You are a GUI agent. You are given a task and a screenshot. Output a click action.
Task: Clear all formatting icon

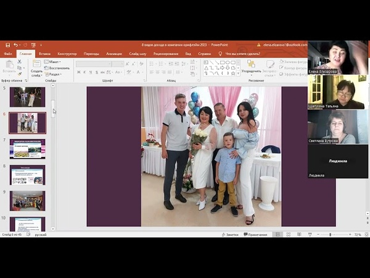[141, 64]
